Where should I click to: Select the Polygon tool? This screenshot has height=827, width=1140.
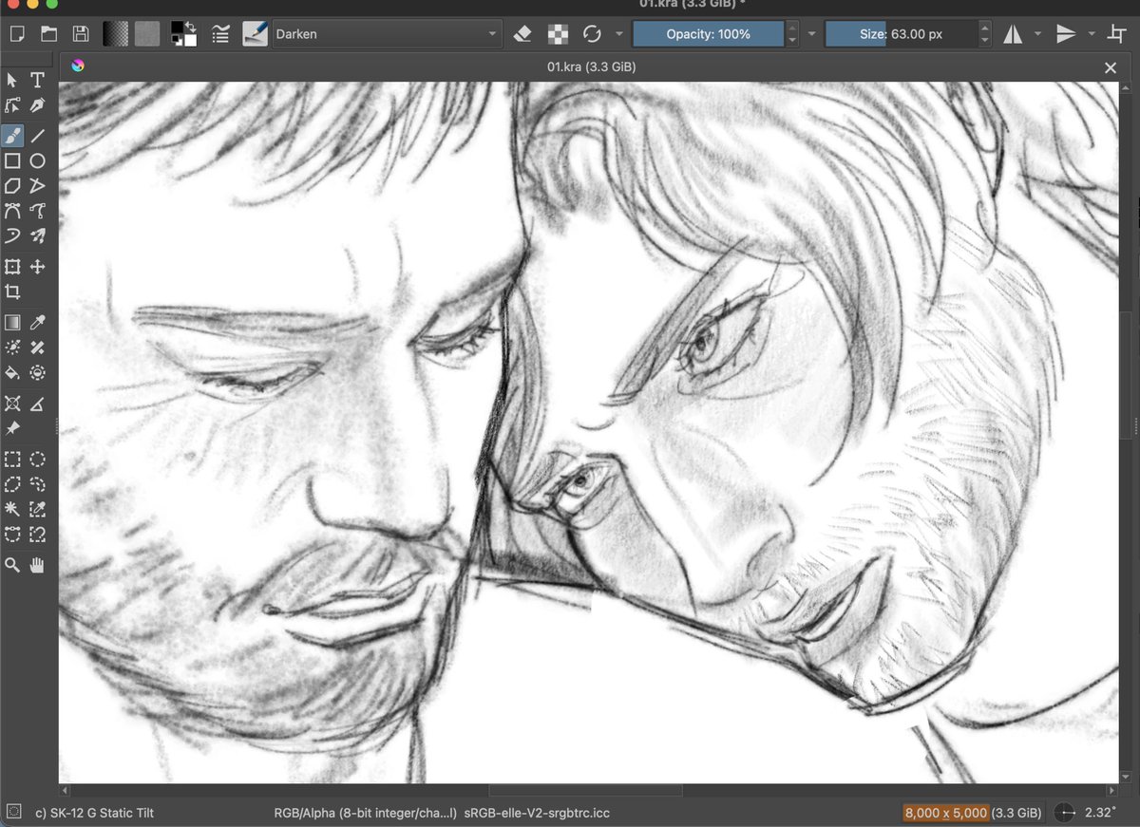click(x=12, y=186)
